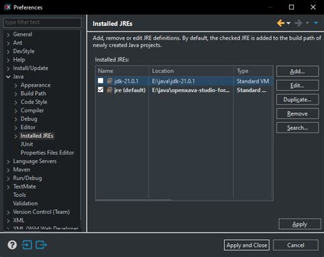Expand the Code Style node
Screen dimensions: 324x257
tap(16, 103)
